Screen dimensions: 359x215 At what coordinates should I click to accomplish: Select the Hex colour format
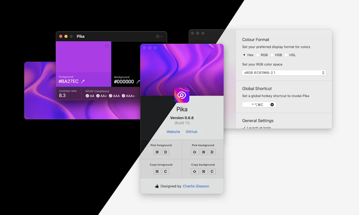pos(244,55)
